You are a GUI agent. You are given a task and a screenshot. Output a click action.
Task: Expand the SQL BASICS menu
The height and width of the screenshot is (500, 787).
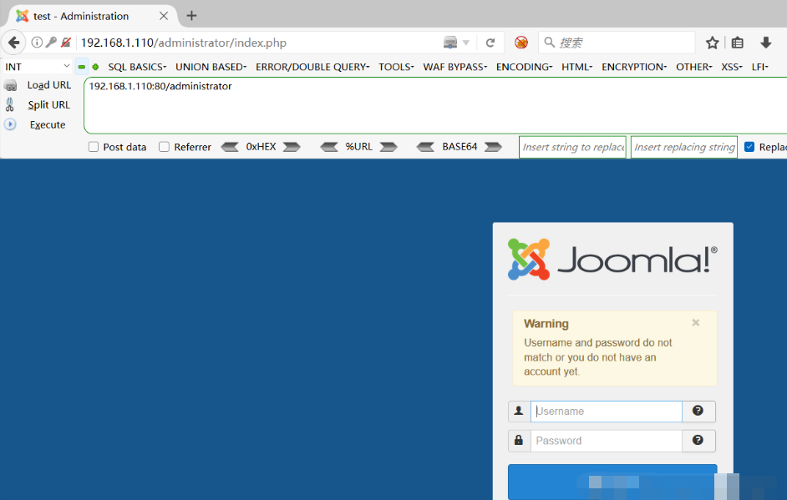point(137,67)
